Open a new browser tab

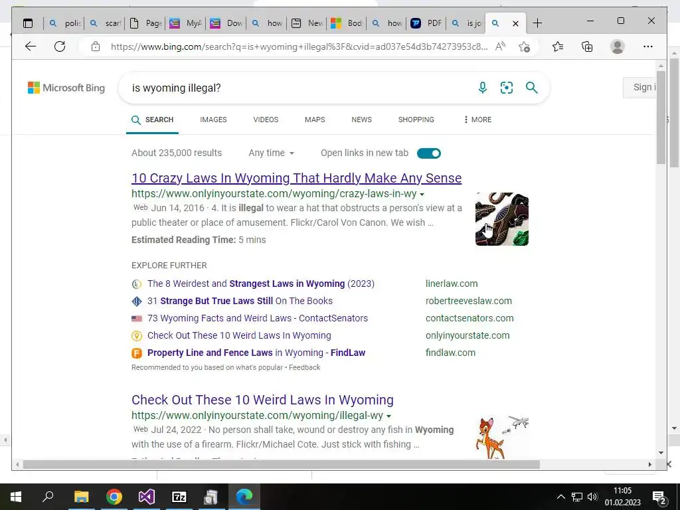click(537, 23)
